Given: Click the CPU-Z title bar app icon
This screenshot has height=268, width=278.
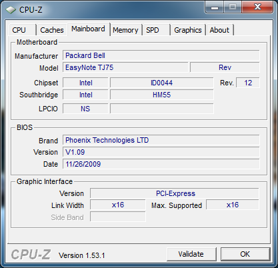Looking at the screenshot, I should click(11, 10).
